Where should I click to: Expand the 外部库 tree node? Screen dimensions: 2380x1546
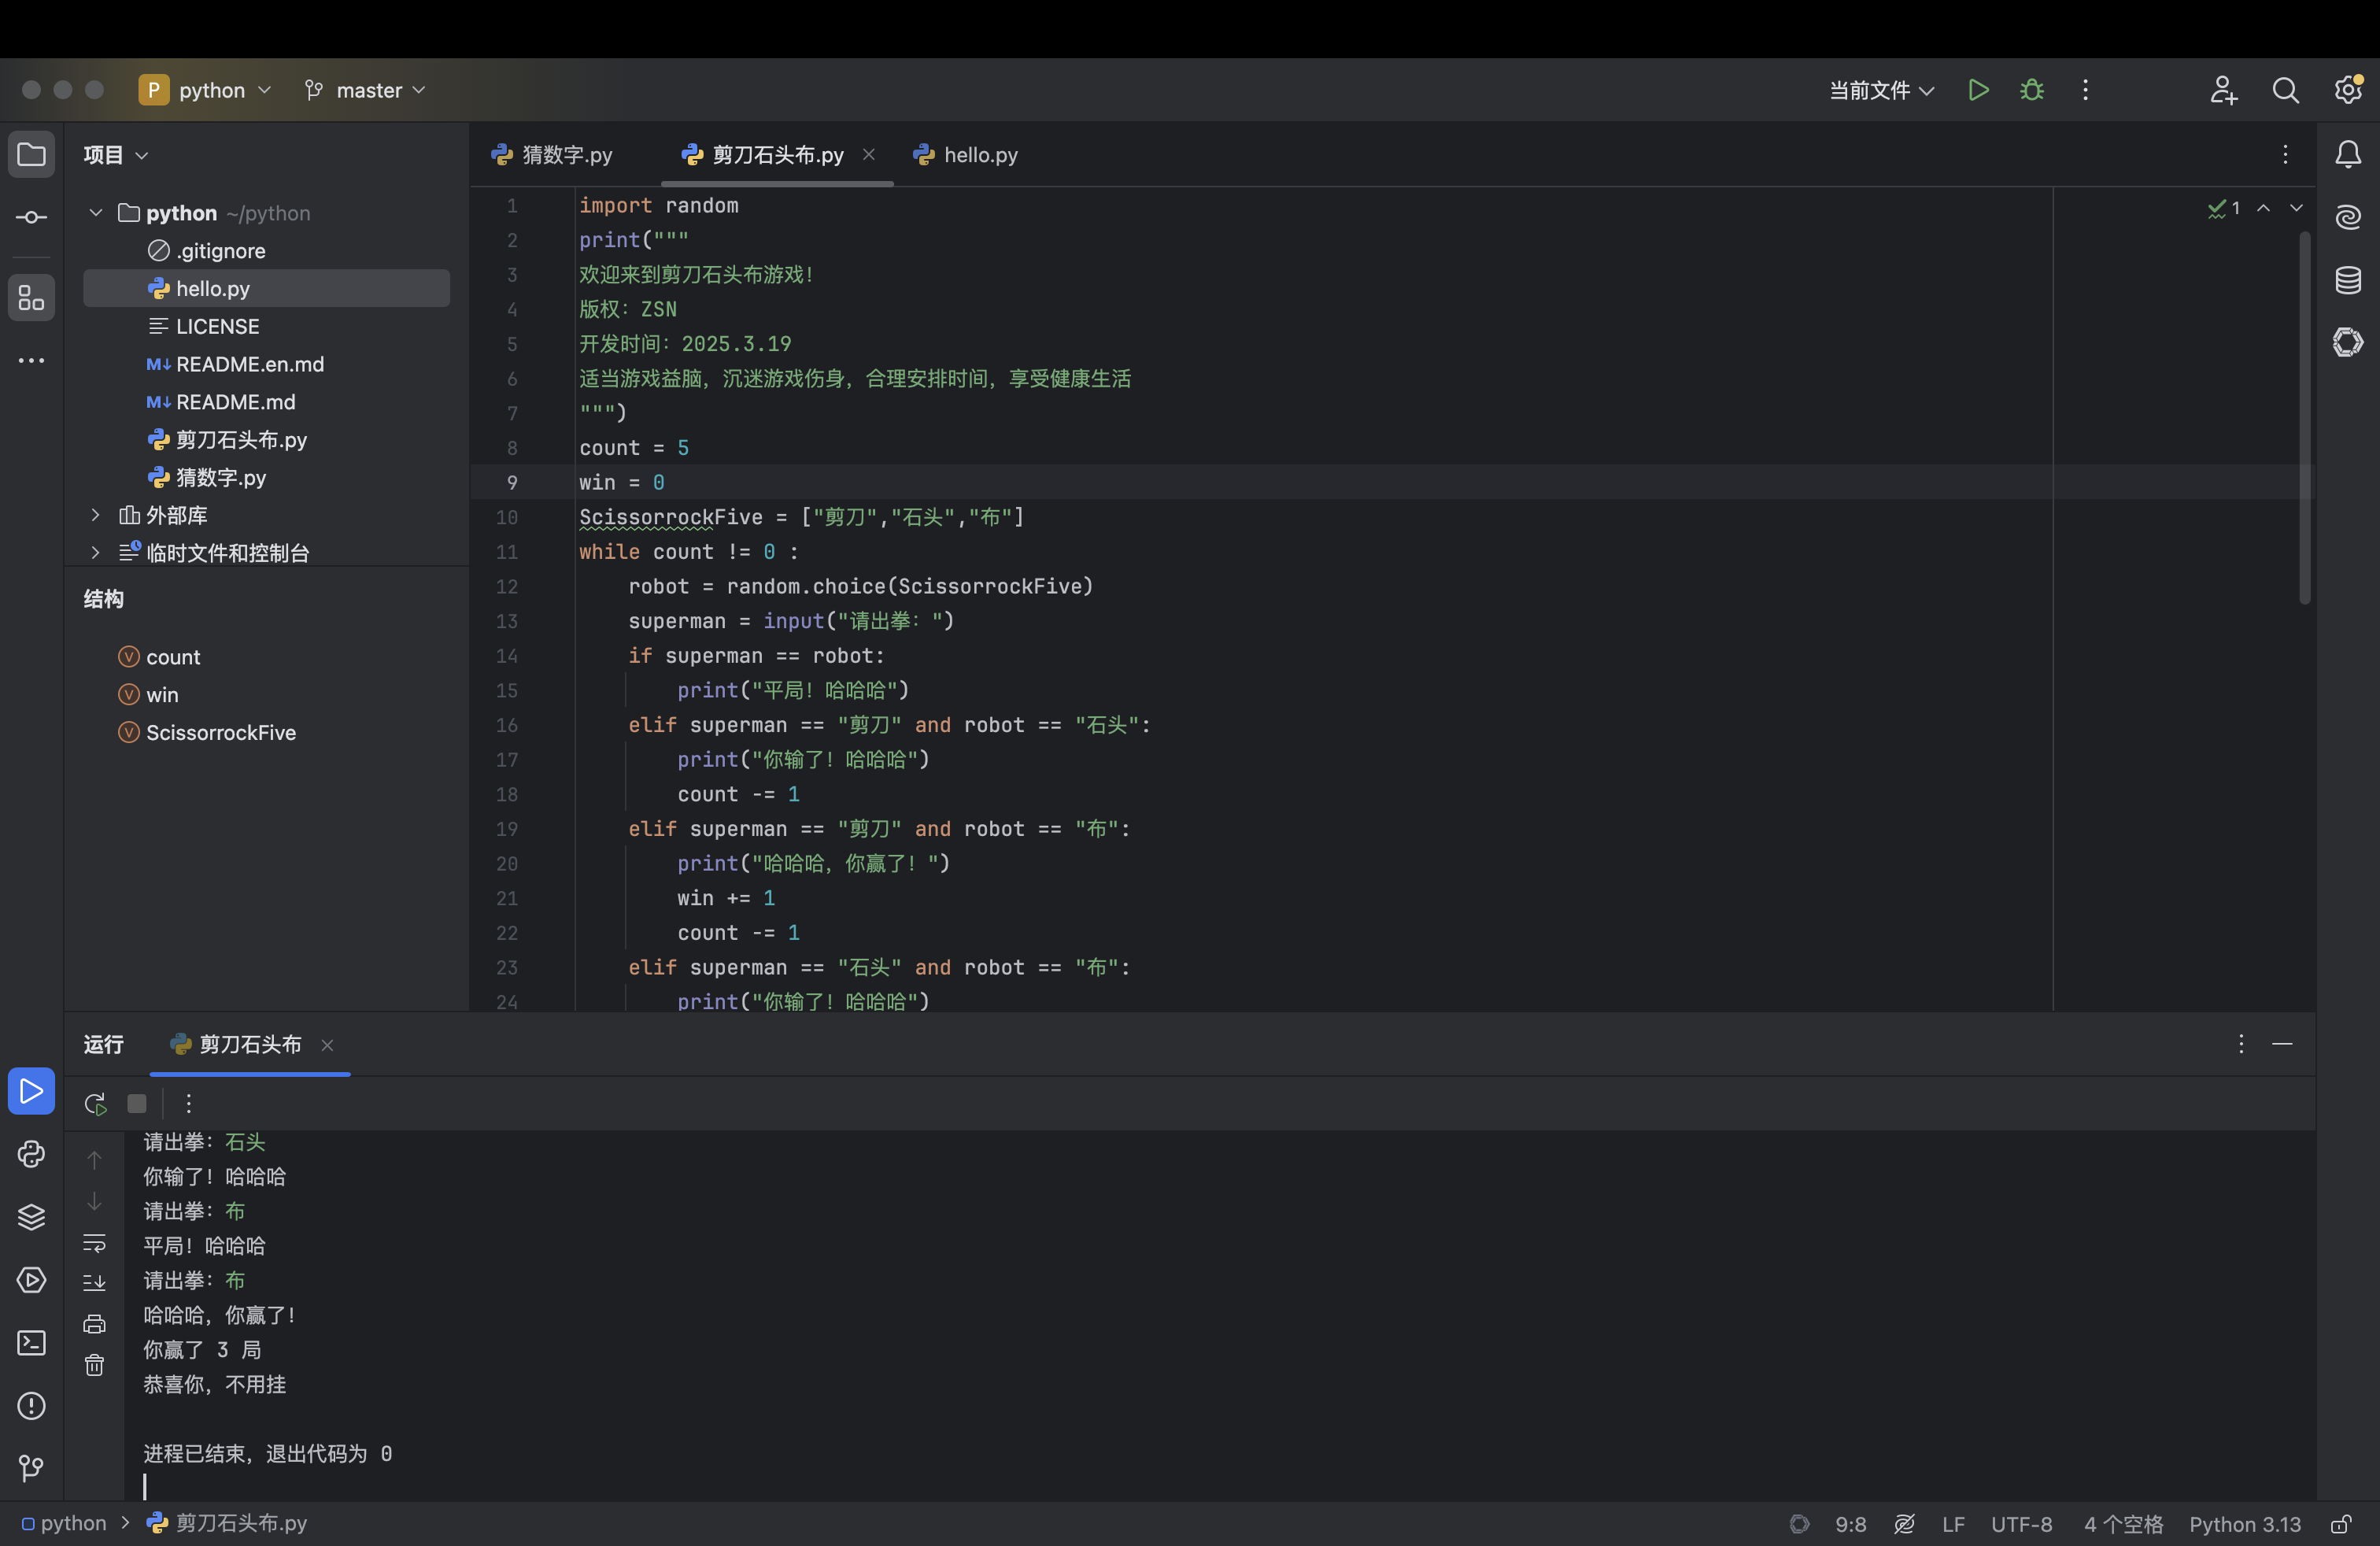click(96, 515)
